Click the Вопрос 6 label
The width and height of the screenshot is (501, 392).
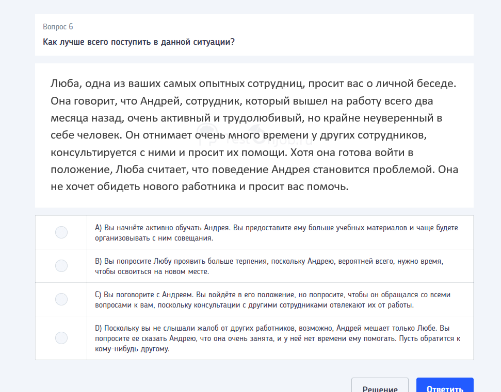tap(58, 26)
